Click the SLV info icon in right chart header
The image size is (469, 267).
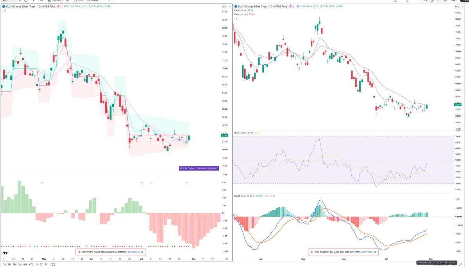point(235,6)
